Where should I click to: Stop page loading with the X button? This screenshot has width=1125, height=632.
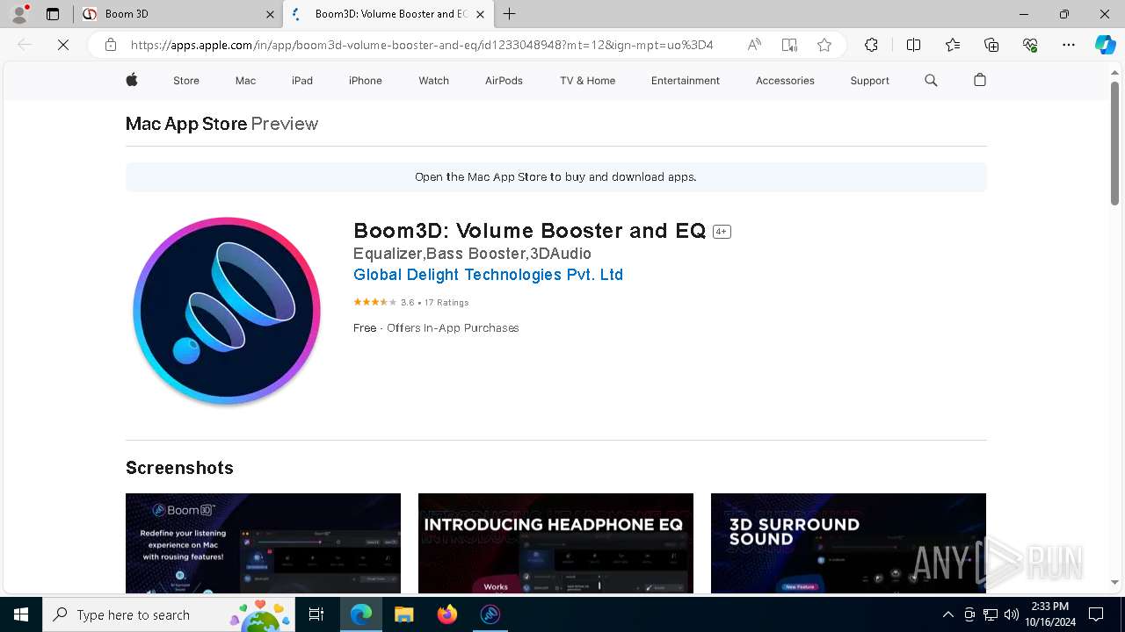click(63, 45)
